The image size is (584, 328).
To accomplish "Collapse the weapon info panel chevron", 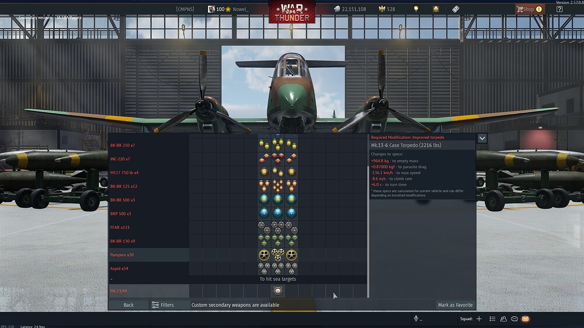I will (482, 138).
